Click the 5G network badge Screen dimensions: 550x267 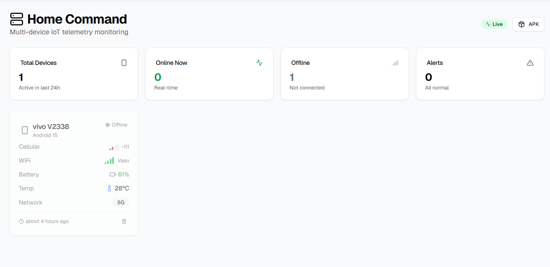pos(120,203)
